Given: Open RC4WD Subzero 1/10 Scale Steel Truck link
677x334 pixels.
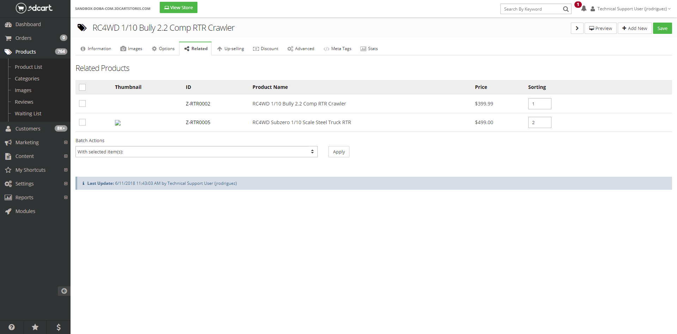Looking at the screenshot, I should (x=301, y=122).
